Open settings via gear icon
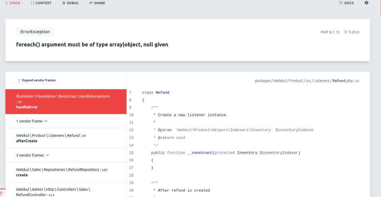Screen dimensions: 381x197 click(366, 3)
